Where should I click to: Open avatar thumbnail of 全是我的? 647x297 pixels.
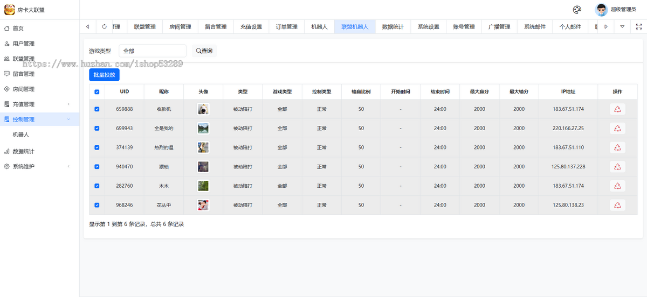click(x=203, y=129)
